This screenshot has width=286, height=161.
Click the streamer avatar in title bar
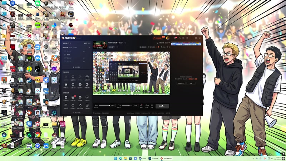pos(168,38)
